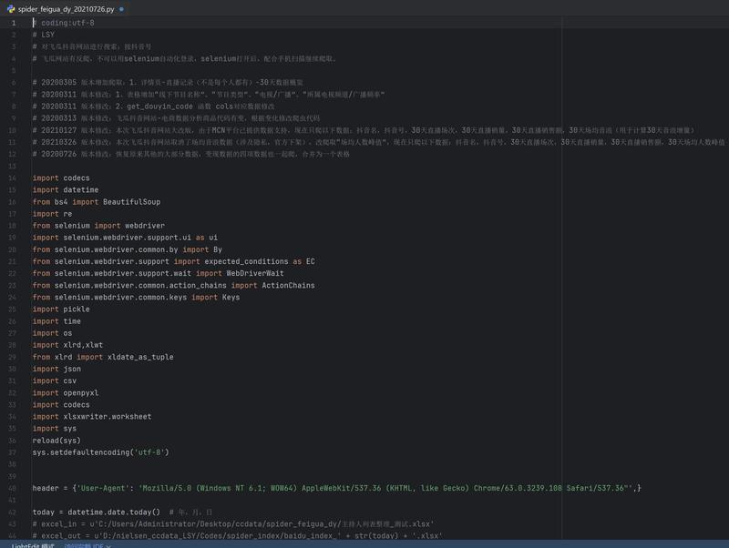Click 'WebDriverWait' in the import line
This screenshot has width=729, height=548.
tap(255, 273)
